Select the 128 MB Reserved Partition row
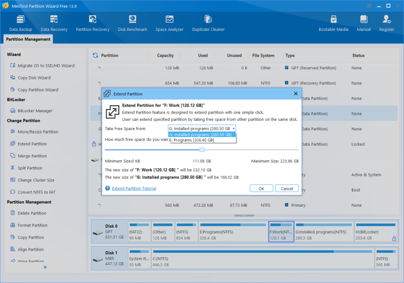Screen dimensions: 404x283 coord(244,68)
